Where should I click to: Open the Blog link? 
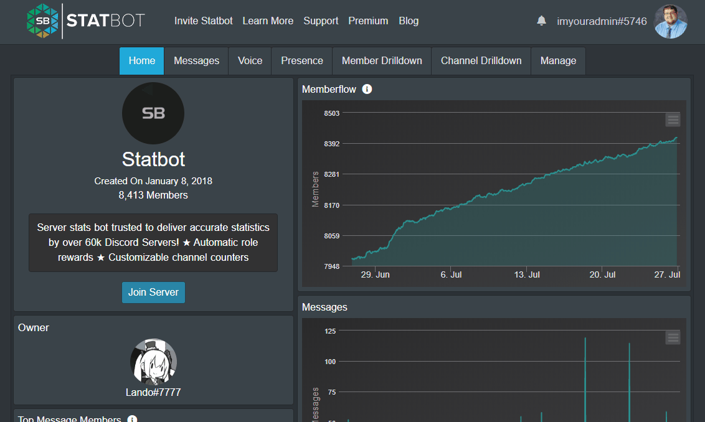(409, 21)
